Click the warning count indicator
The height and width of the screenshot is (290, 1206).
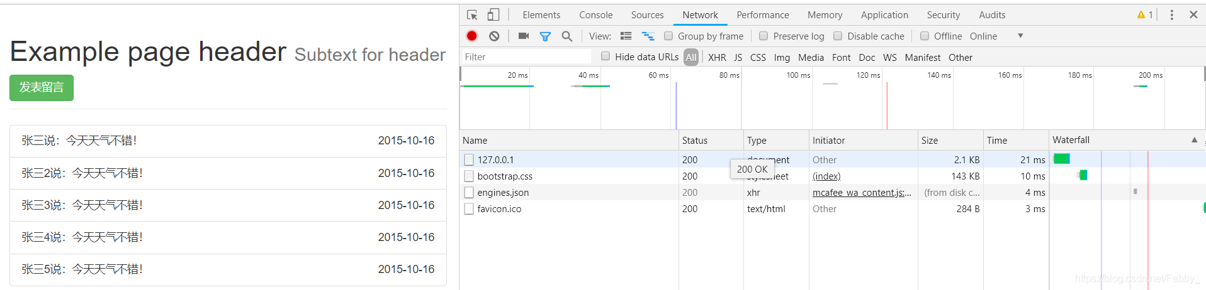pyautogui.click(x=1145, y=15)
